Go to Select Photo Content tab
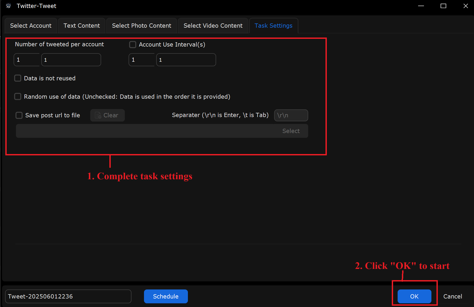The height and width of the screenshot is (307, 474). point(142,26)
